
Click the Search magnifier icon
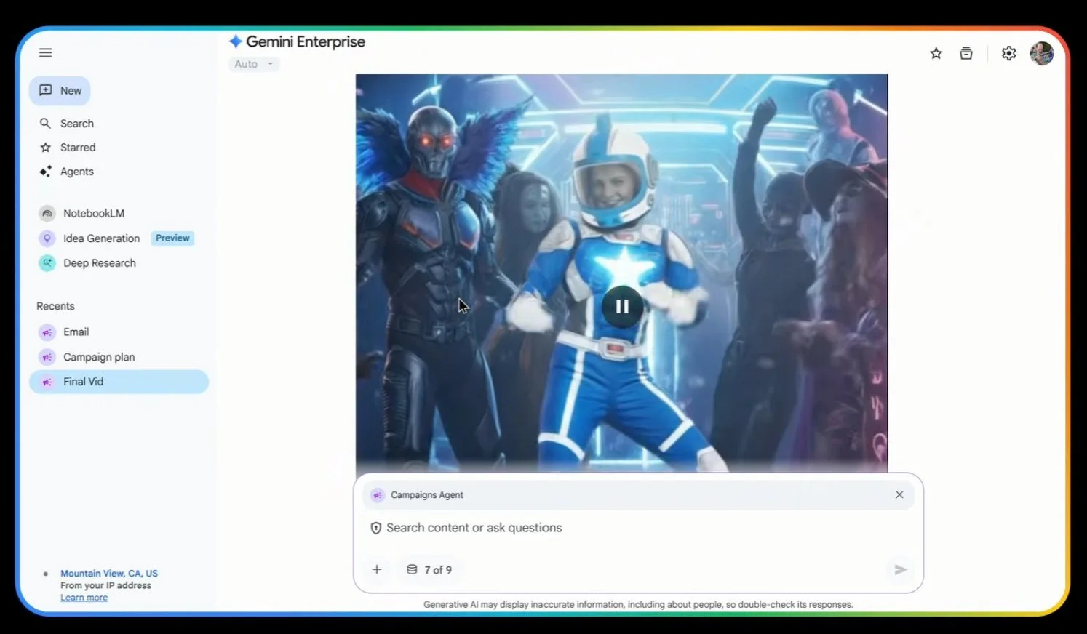click(45, 124)
